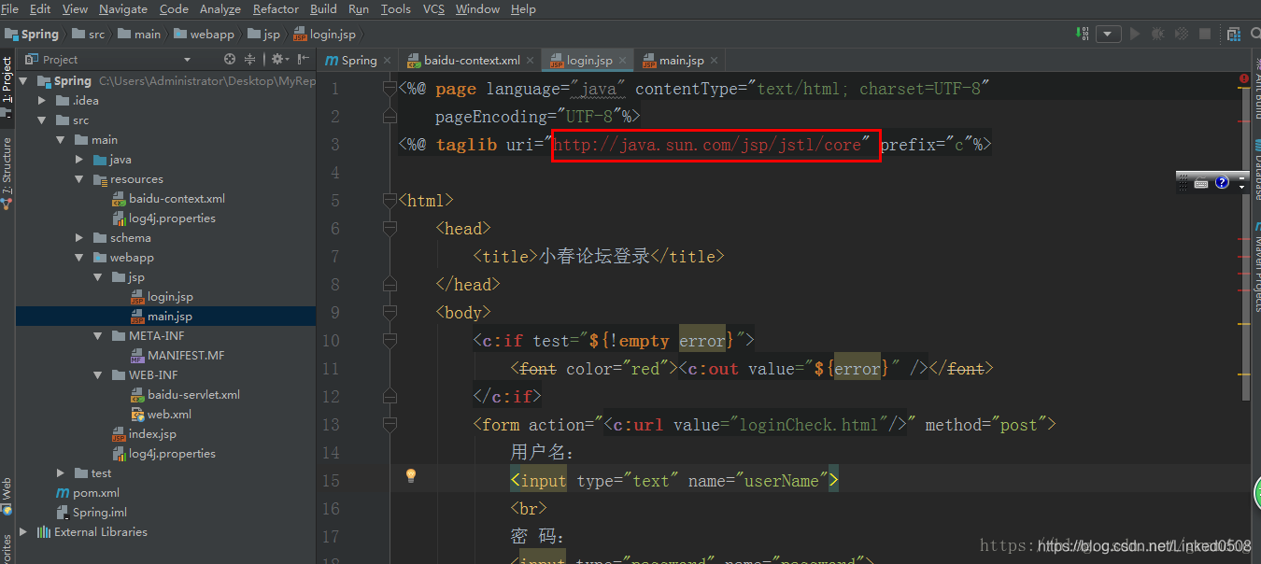Select web.xml in project tree
Image resolution: width=1261 pixels, height=564 pixels.
[169, 415]
